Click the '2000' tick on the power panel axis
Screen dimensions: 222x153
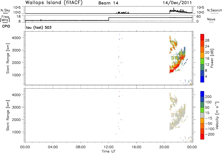[x=17, y=62]
